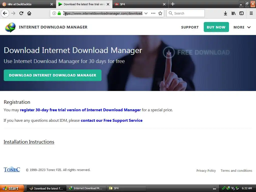Expand the MORE menu

coord(242,27)
